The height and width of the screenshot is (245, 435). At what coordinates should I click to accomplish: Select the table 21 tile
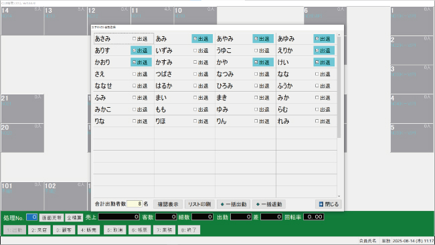(22, 108)
